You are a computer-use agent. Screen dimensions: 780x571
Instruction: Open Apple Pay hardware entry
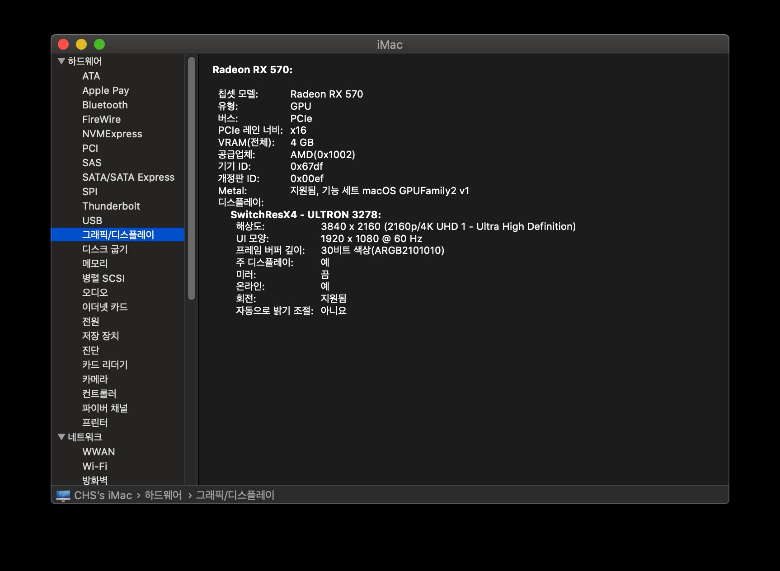tap(106, 90)
